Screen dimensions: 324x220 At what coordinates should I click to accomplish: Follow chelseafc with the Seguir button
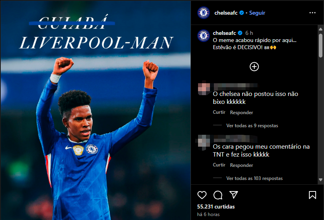[257, 13]
